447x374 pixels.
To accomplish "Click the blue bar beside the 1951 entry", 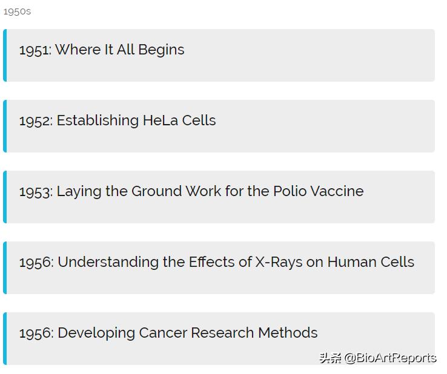I will [x=5, y=55].
